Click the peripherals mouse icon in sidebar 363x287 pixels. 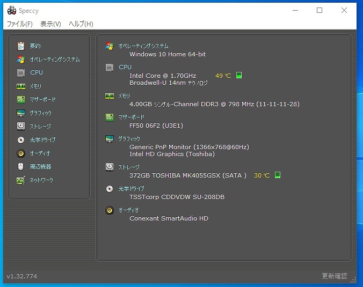tap(20, 166)
